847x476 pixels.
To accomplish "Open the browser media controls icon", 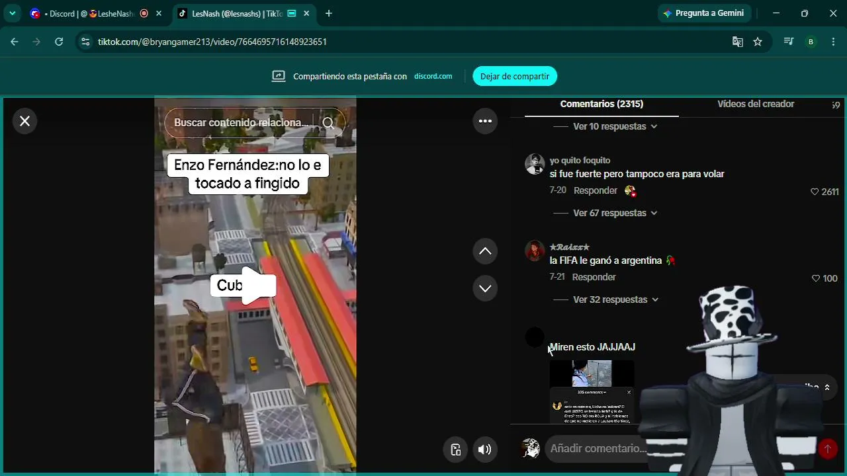I will pyautogui.click(x=788, y=42).
